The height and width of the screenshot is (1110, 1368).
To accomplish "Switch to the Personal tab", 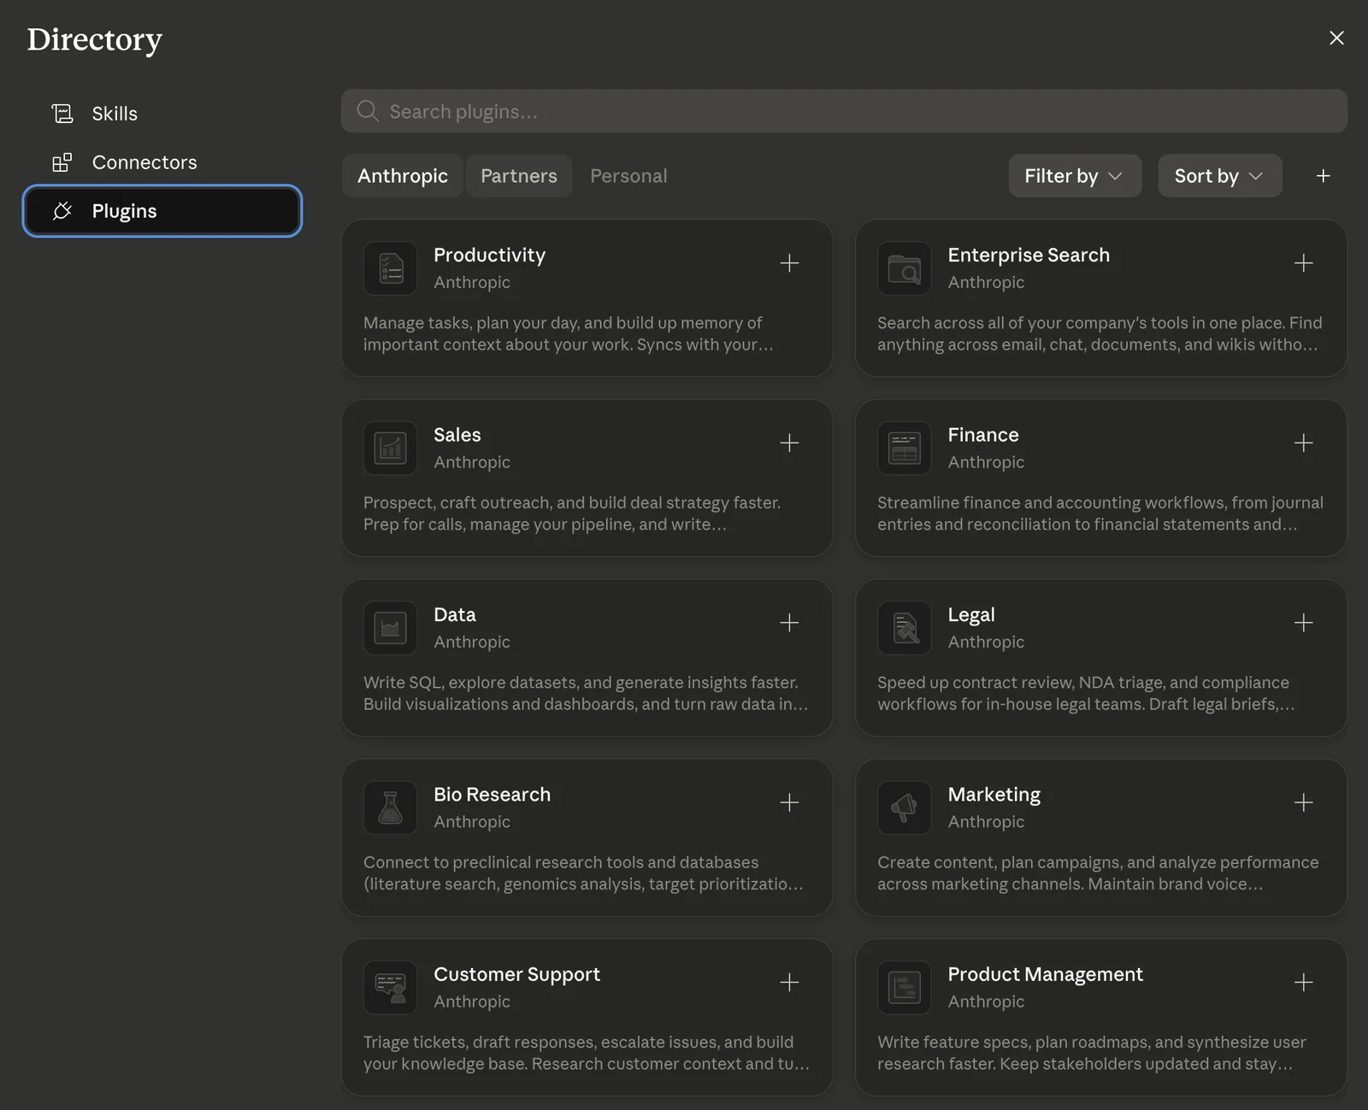I will [x=628, y=176].
